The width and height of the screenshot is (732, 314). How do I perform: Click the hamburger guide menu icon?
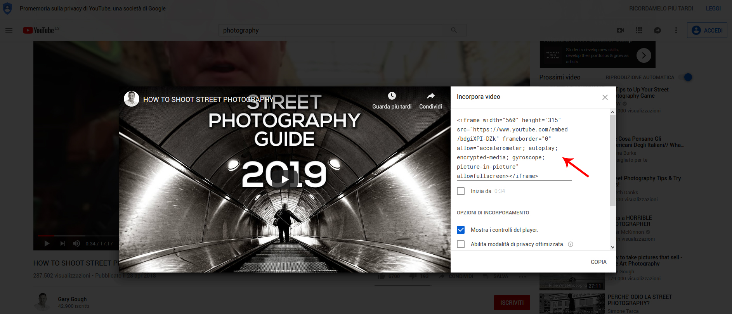pyautogui.click(x=9, y=30)
